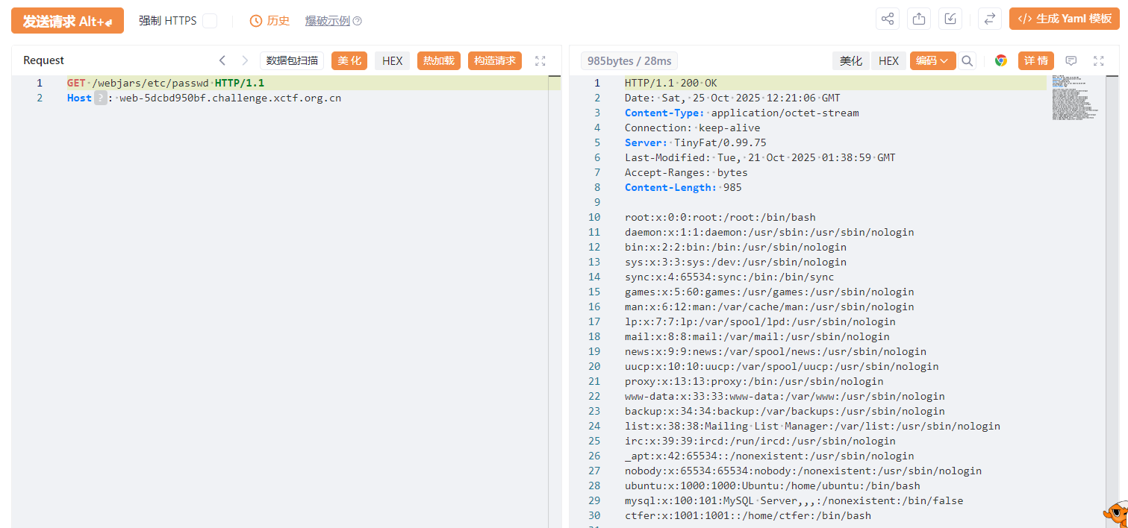Open the 历史 history list

point(270,21)
